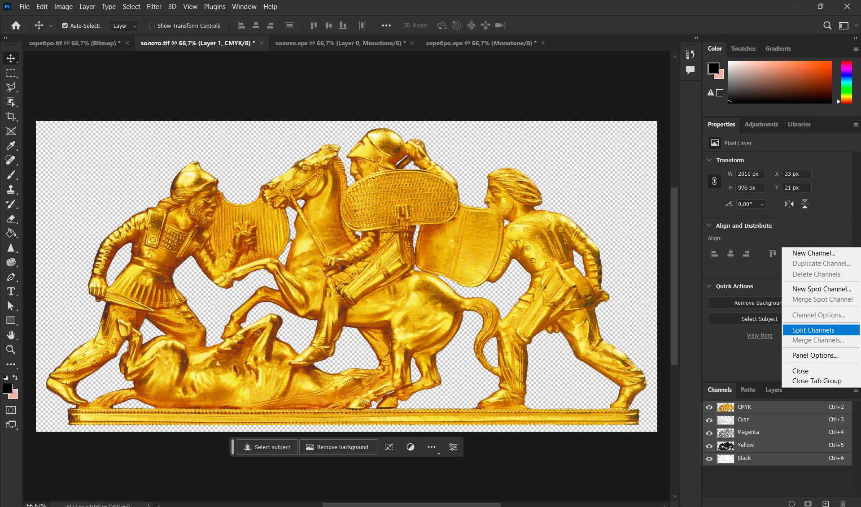Open the Search icon in options bar
861x507 pixels.
tap(827, 26)
